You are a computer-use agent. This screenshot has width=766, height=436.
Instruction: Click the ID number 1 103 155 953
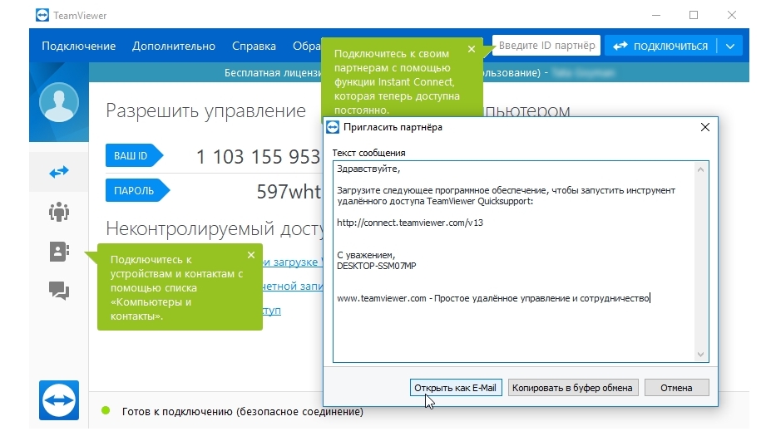point(258,157)
